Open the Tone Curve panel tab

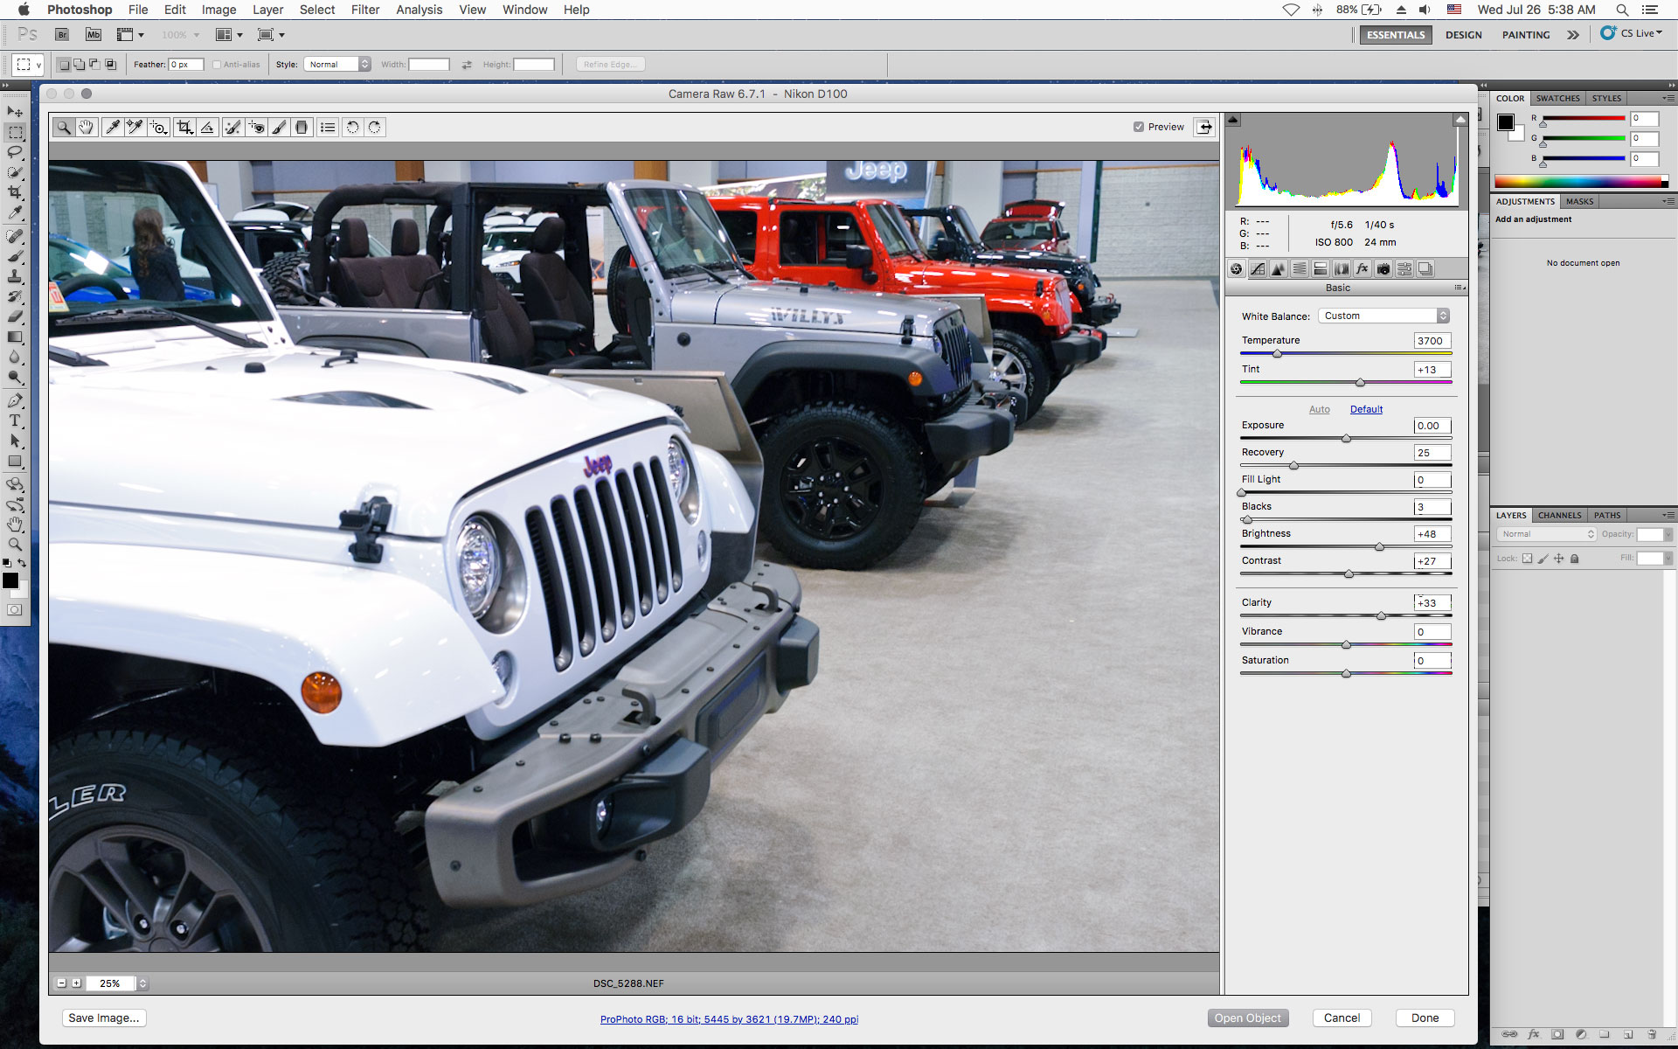pyautogui.click(x=1258, y=269)
